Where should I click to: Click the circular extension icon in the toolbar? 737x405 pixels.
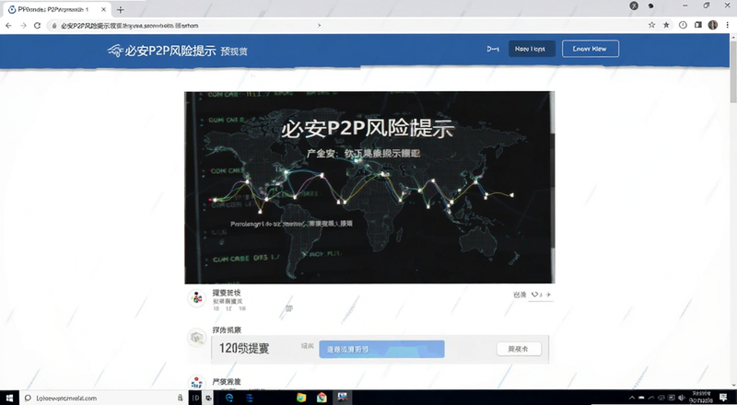(x=683, y=25)
